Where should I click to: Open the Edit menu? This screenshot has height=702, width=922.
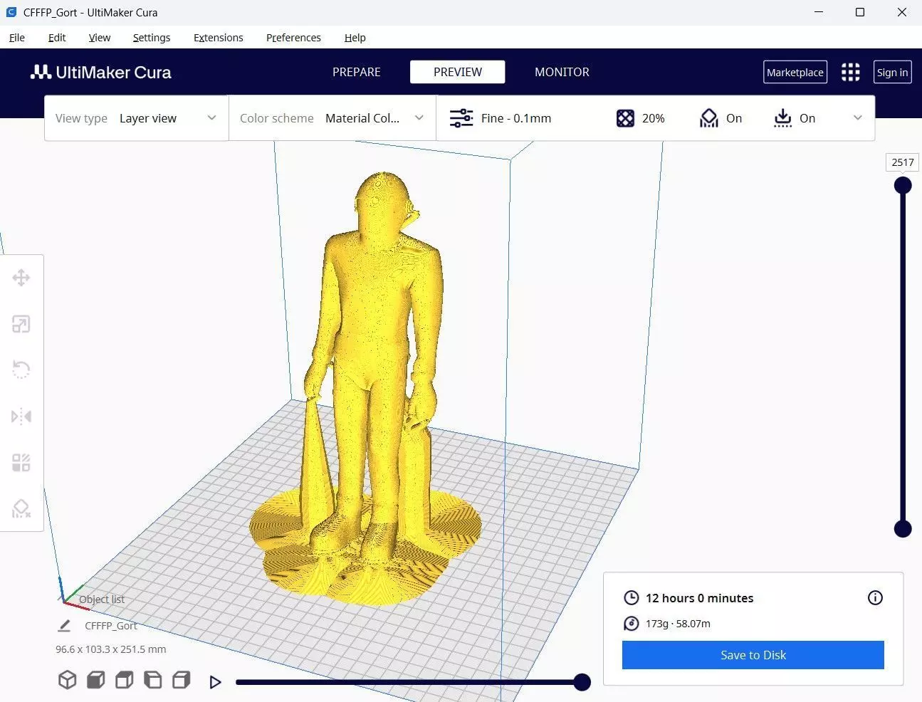pos(57,38)
